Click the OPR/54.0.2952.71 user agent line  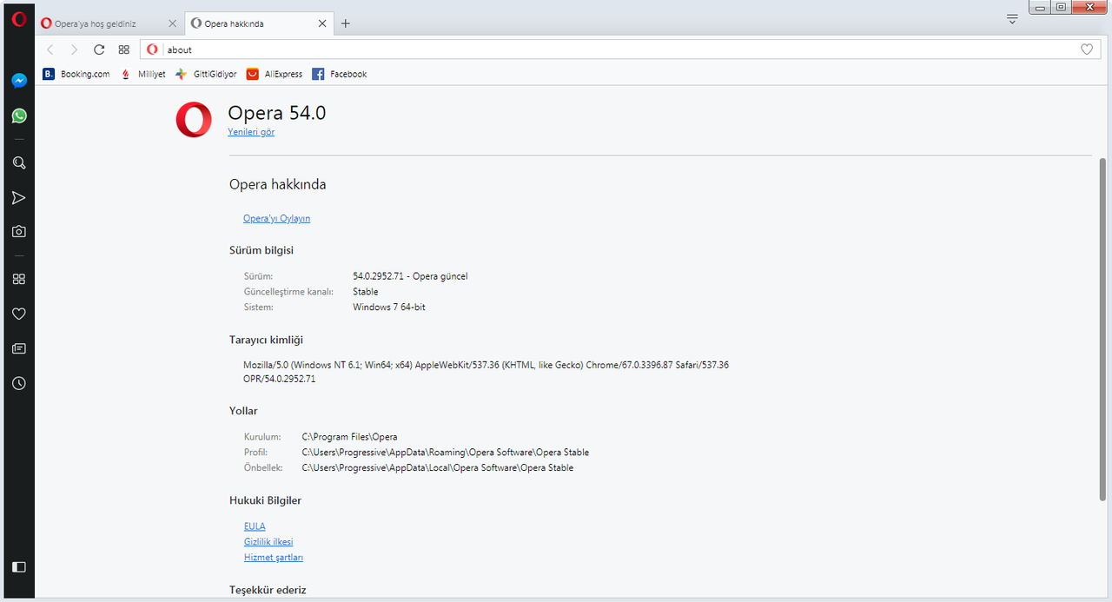[280, 379]
